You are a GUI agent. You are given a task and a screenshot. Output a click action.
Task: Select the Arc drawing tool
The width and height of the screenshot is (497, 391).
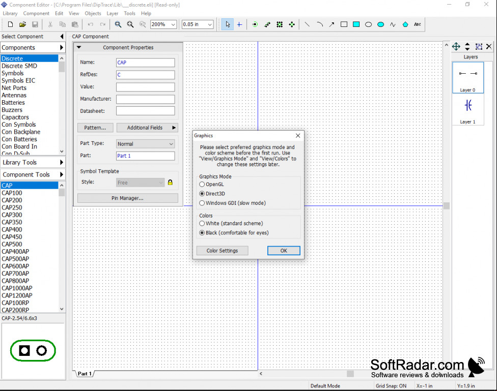pos(319,24)
